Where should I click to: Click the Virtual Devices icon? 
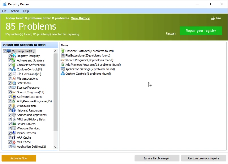(14, 133)
